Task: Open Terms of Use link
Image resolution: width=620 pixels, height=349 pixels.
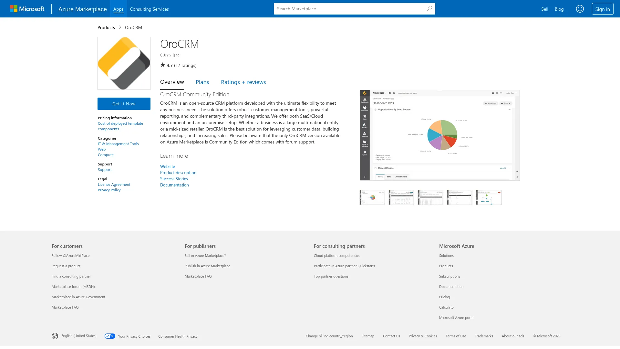Action: pyautogui.click(x=456, y=336)
